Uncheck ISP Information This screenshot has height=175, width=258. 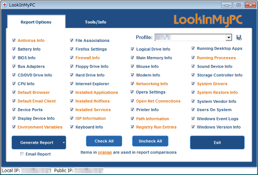tap(71, 118)
